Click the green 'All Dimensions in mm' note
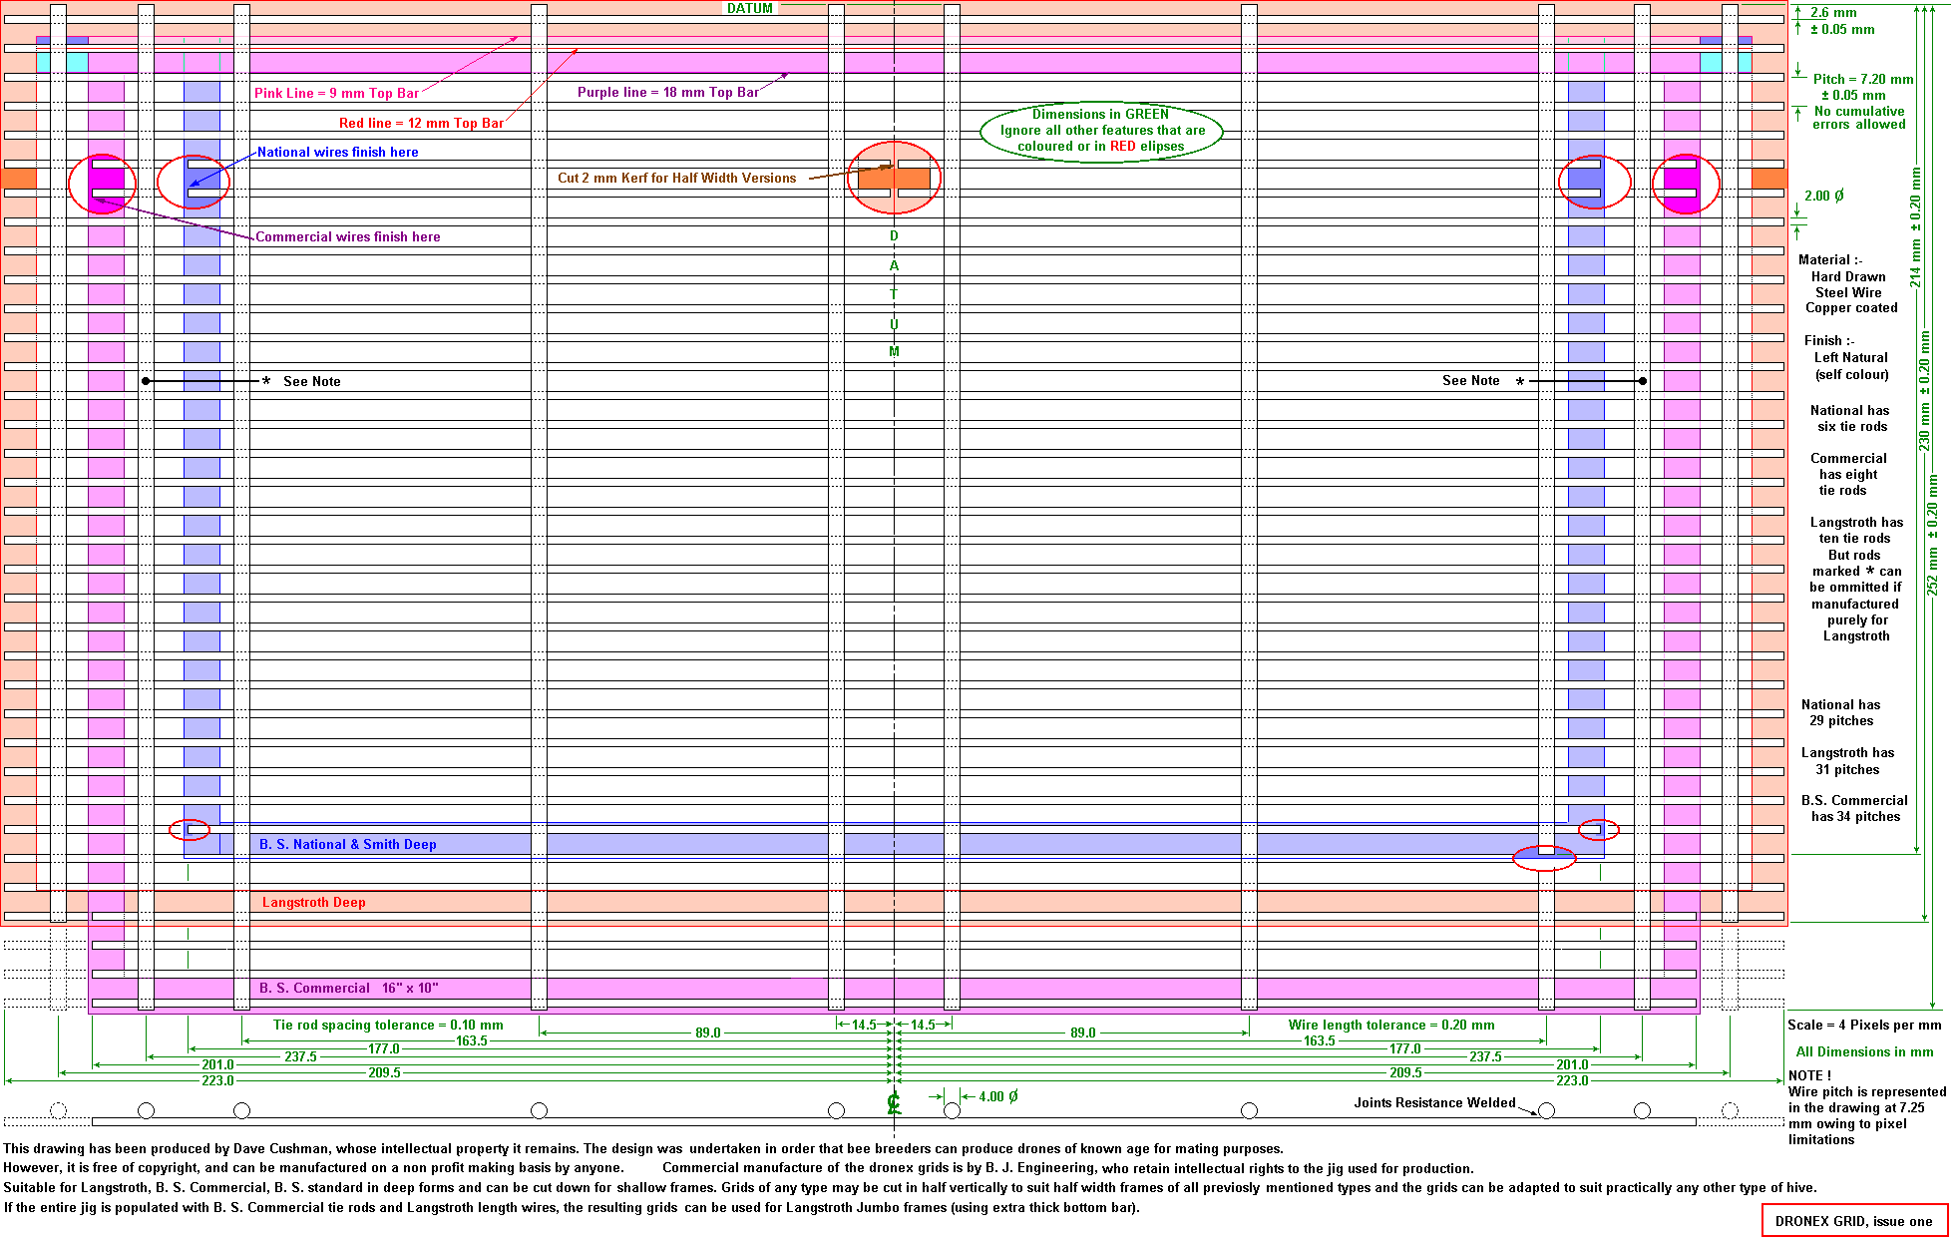Screen dimensions: 1954x1241 tap(1864, 1051)
